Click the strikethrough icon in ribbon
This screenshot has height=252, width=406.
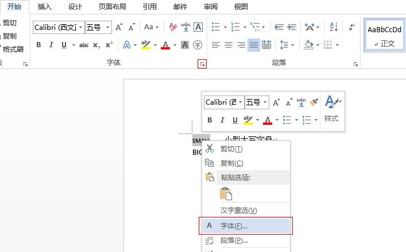[84, 45]
